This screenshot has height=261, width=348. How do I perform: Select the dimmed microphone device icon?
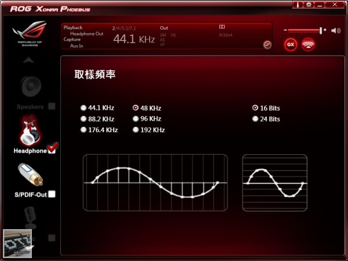(x=30, y=217)
